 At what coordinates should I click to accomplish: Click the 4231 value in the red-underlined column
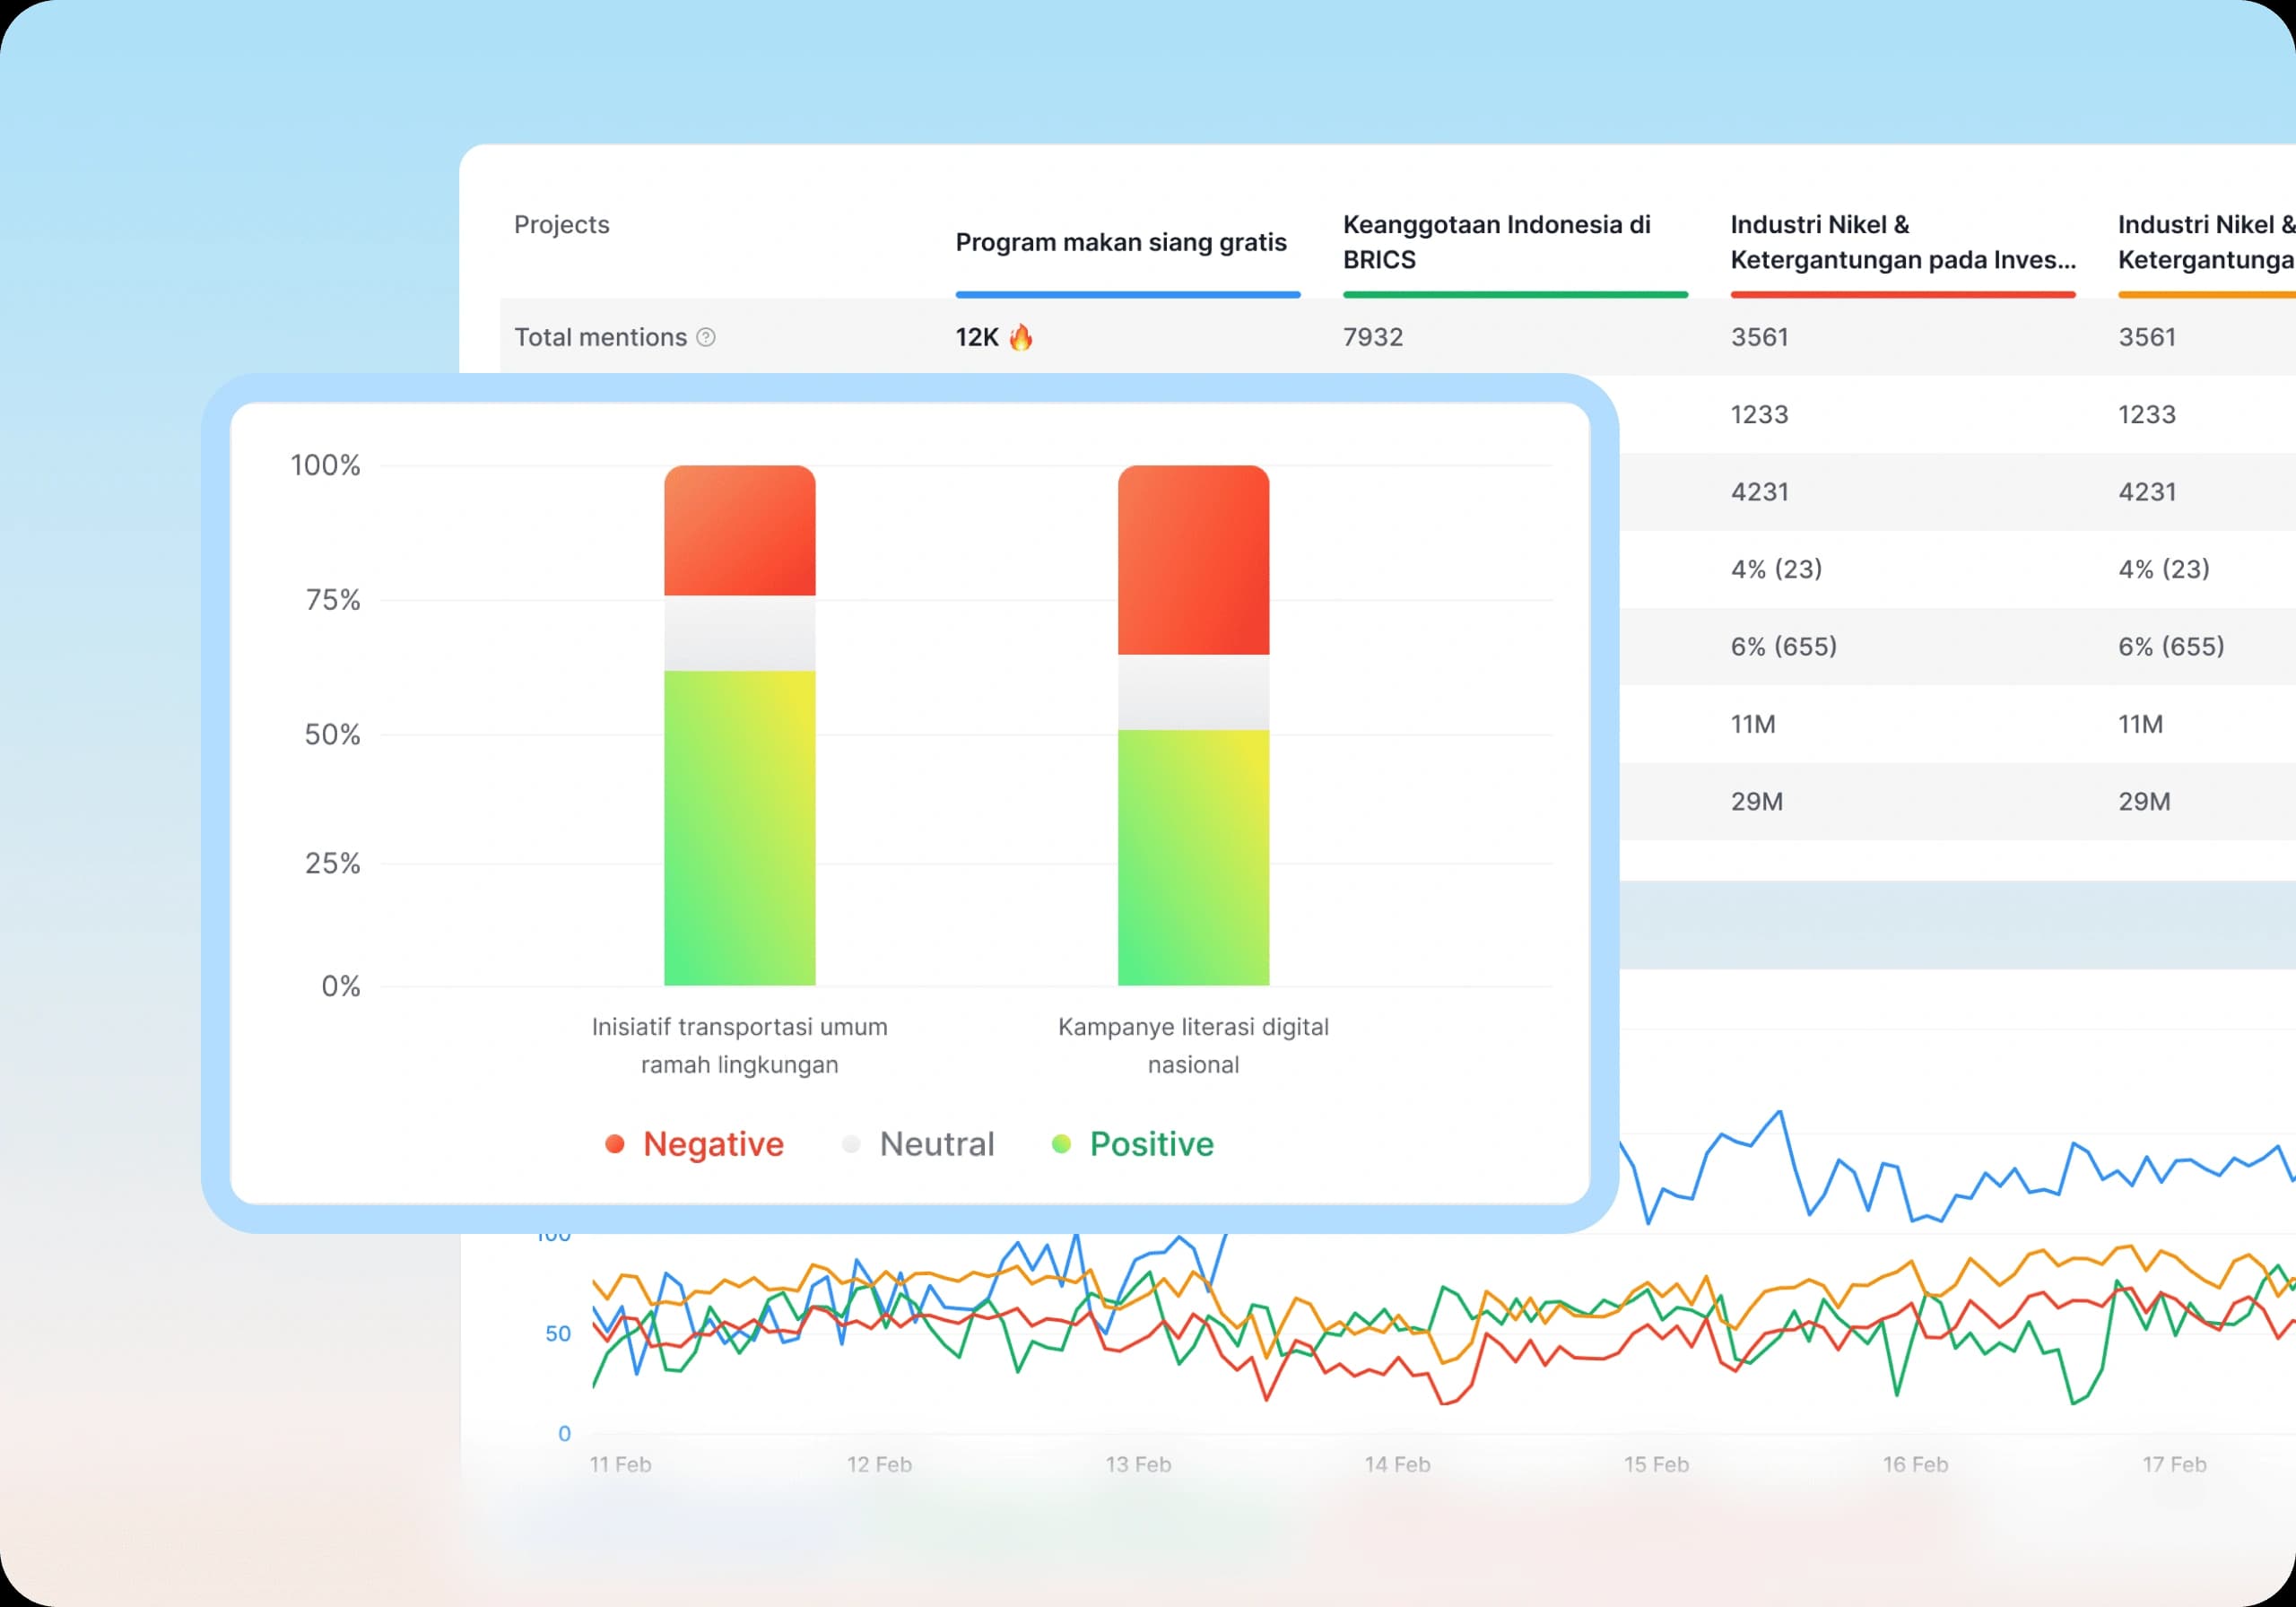[x=1759, y=492]
